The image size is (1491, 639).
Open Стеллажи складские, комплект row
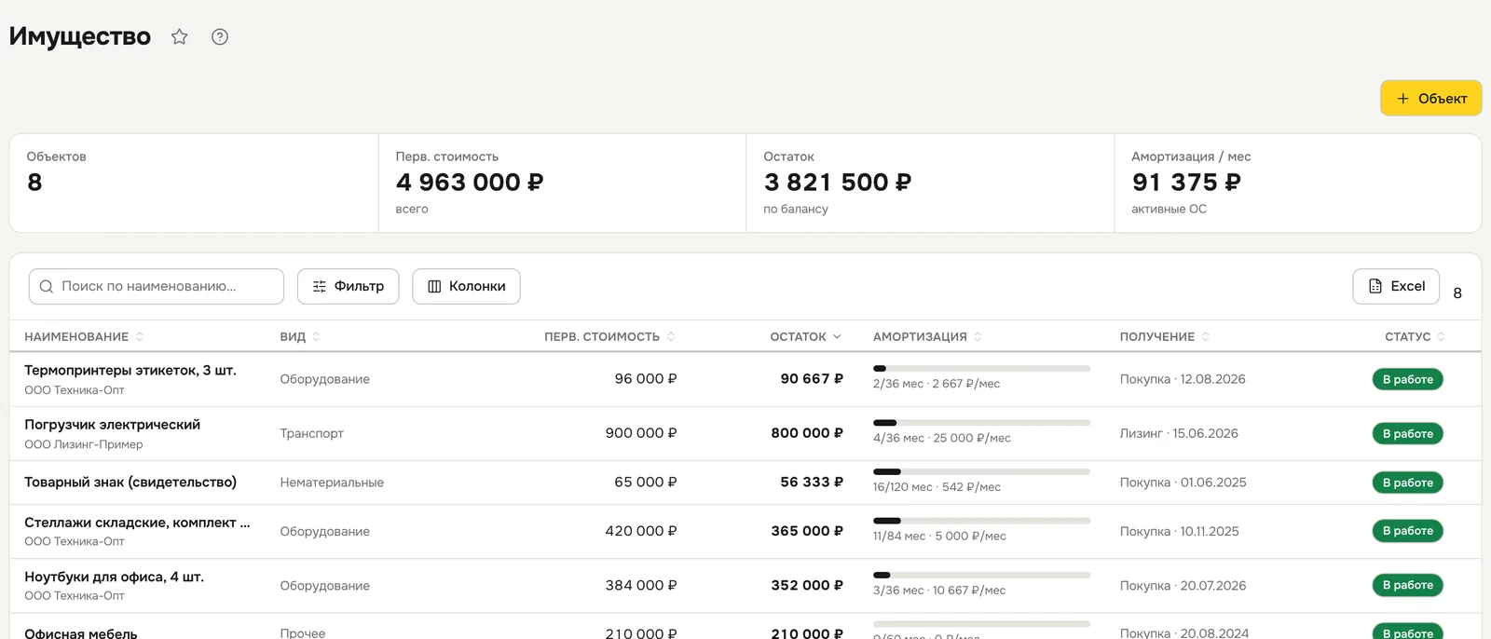coord(745,532)
